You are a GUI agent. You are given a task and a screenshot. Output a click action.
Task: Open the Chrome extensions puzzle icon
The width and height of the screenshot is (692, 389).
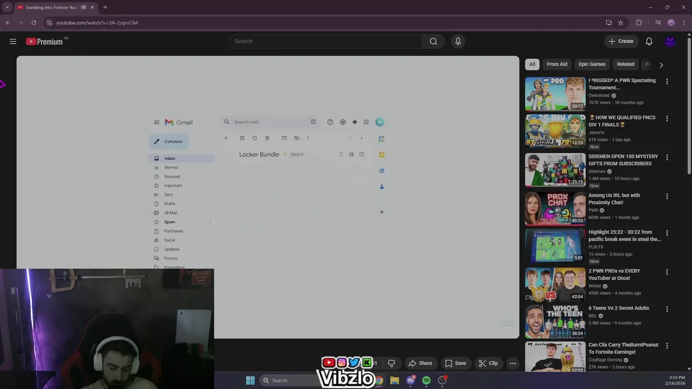pyautogui.click(x=639, y=23)
